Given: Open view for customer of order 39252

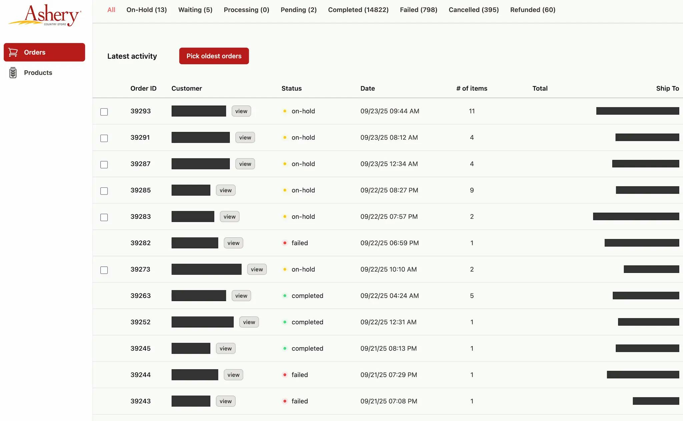Looking at the screenshot, I should [x=249, y=322].
